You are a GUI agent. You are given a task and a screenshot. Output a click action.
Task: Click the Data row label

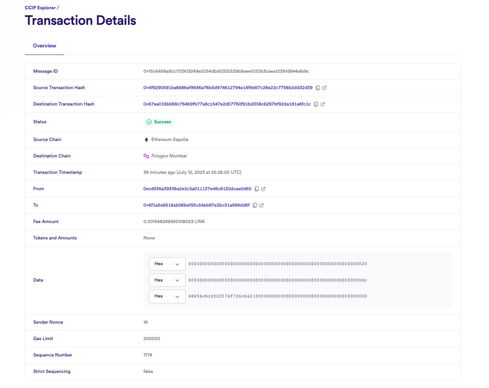click(x=38, y=280)
